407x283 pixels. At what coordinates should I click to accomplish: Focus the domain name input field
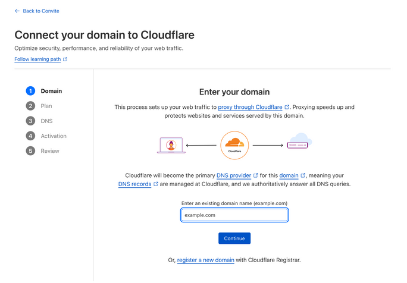234,215
